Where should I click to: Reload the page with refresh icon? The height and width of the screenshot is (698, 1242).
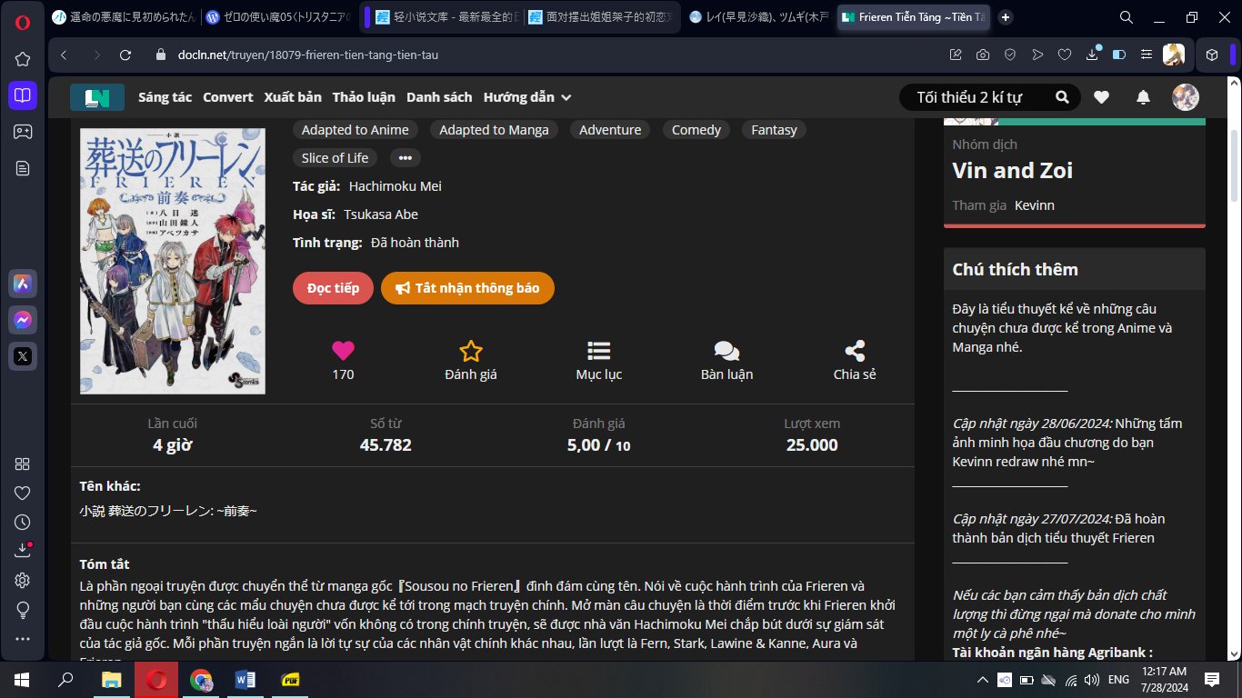tap(125, 55)
